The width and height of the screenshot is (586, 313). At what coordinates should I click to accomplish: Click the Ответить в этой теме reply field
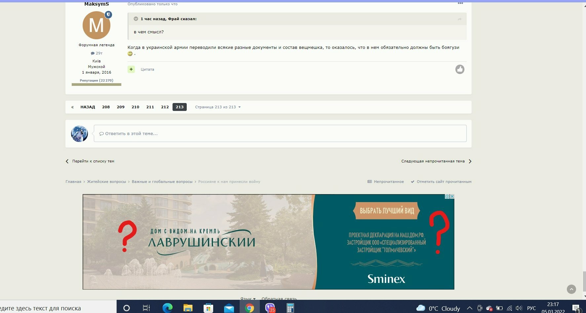pos(280,133)
